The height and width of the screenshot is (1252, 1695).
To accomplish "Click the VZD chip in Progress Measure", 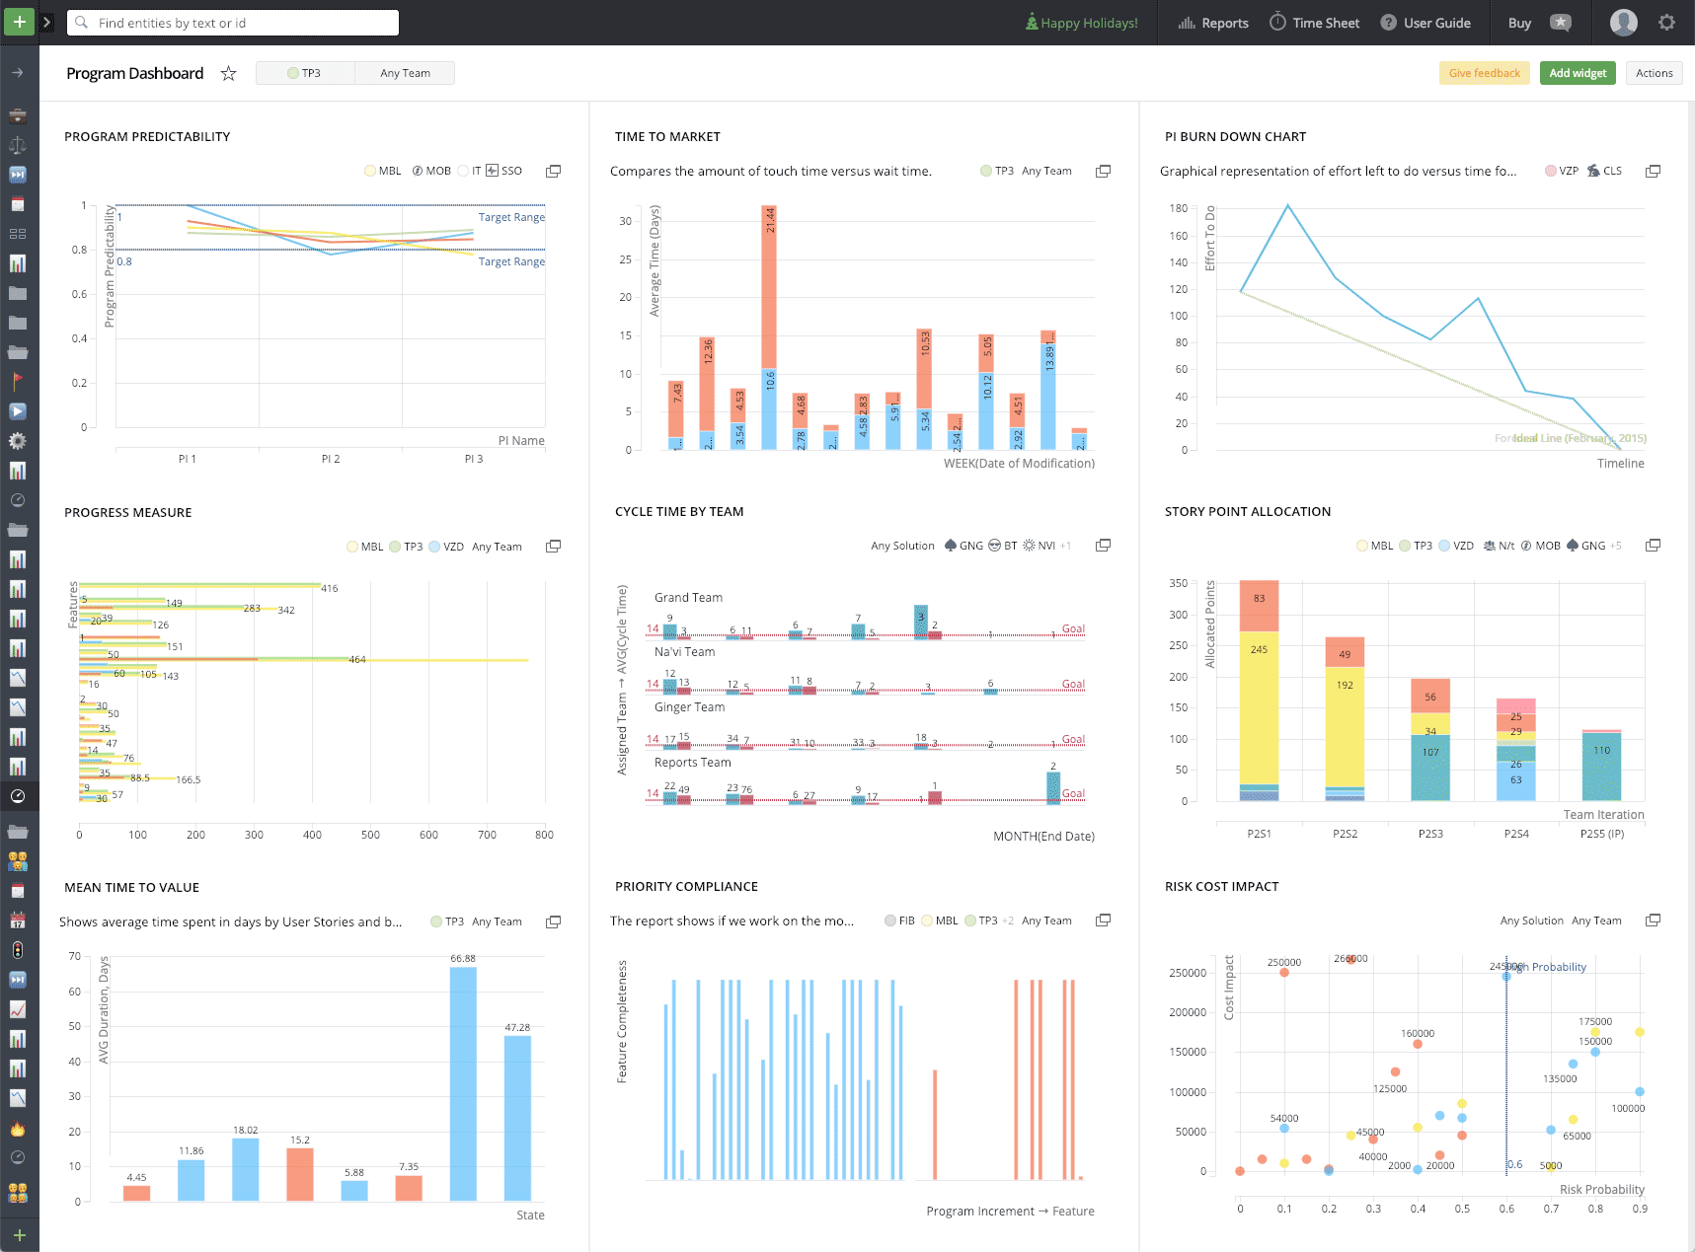I will (446, 547).
